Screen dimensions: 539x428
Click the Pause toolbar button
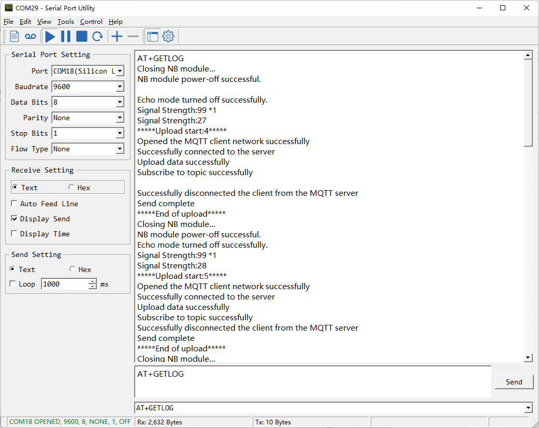66,36
